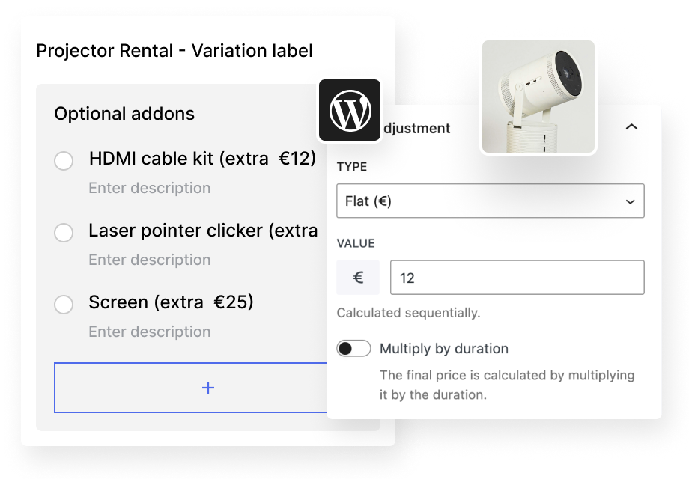689x479 pixels.
Task: Click the Laser pointer clicker label
Action: coord(203,231)
